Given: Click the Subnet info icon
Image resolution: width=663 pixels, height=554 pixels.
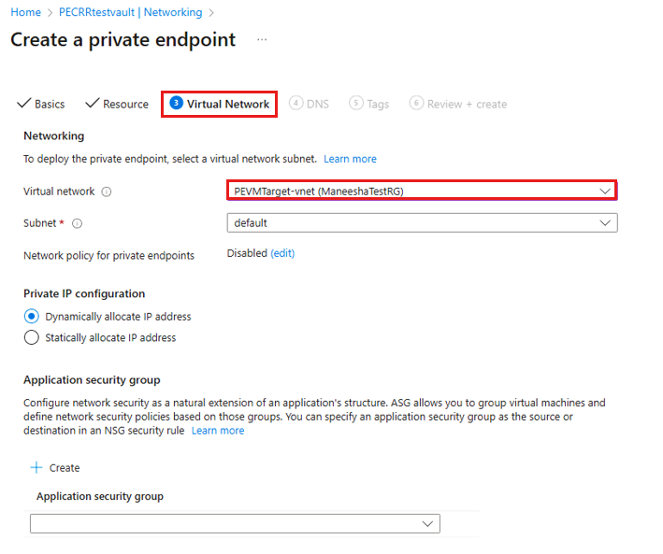Looking at the screenshot, I should coord(77,223).
